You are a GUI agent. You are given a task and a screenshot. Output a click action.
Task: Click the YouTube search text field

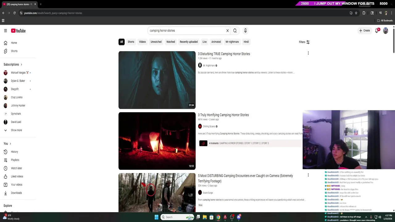(187, 31)
